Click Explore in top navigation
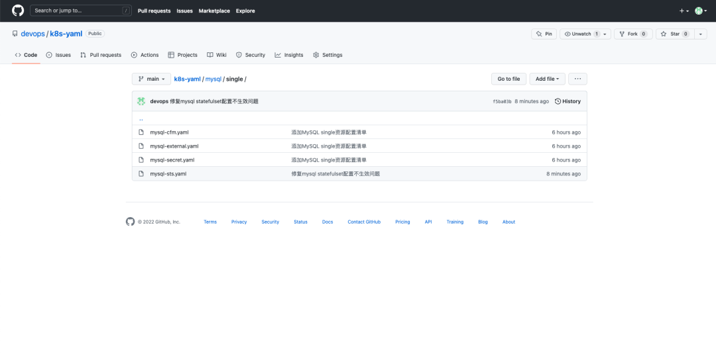The width and height of the screenshot is (716, 358). [x=245, y=11]
